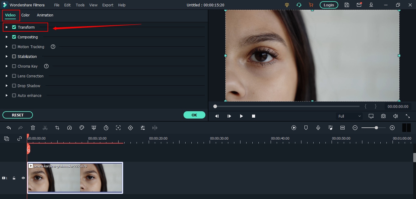The width and height of the screenshot is (416, 199).
Task: Click the crop tool icon in the timeline toolbar
Action: tap(57, 128)
